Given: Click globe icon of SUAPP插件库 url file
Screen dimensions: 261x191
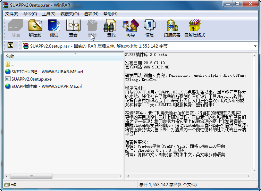Looking at the screenshot, I should pyautogui.click(x=8, y=86).
